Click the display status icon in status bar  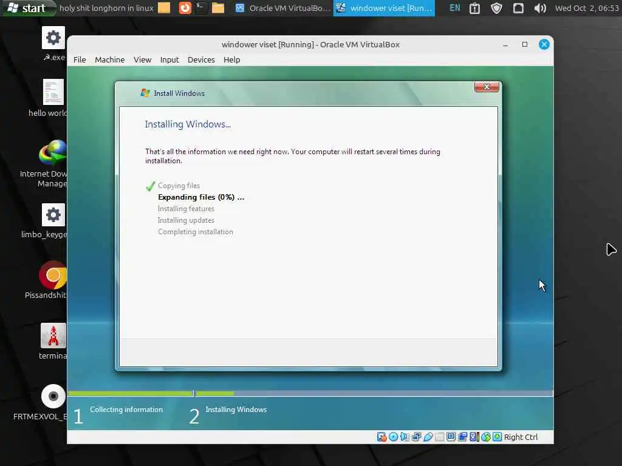click(x=451, y=437)
